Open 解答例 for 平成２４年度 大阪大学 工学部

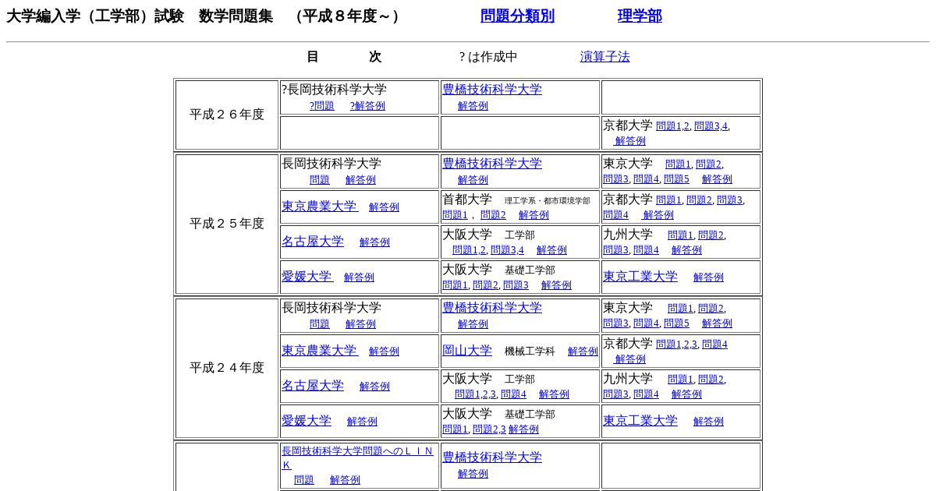tap(554, 394)
